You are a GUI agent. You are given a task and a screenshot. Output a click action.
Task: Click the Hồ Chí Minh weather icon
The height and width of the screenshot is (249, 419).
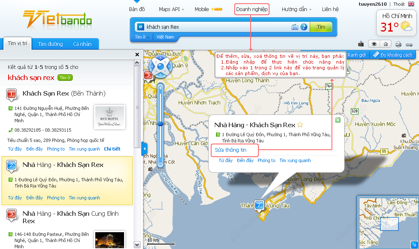click(x=407, y=27)
